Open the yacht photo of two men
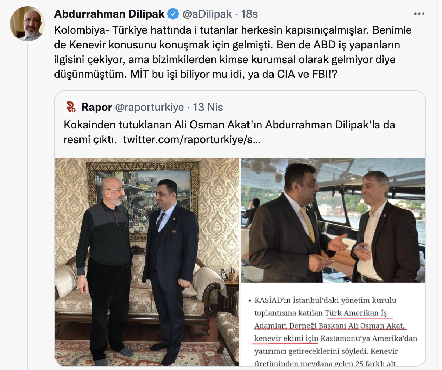Image resolution: width=442 pixels, height=370 pixels. point(333,220)
